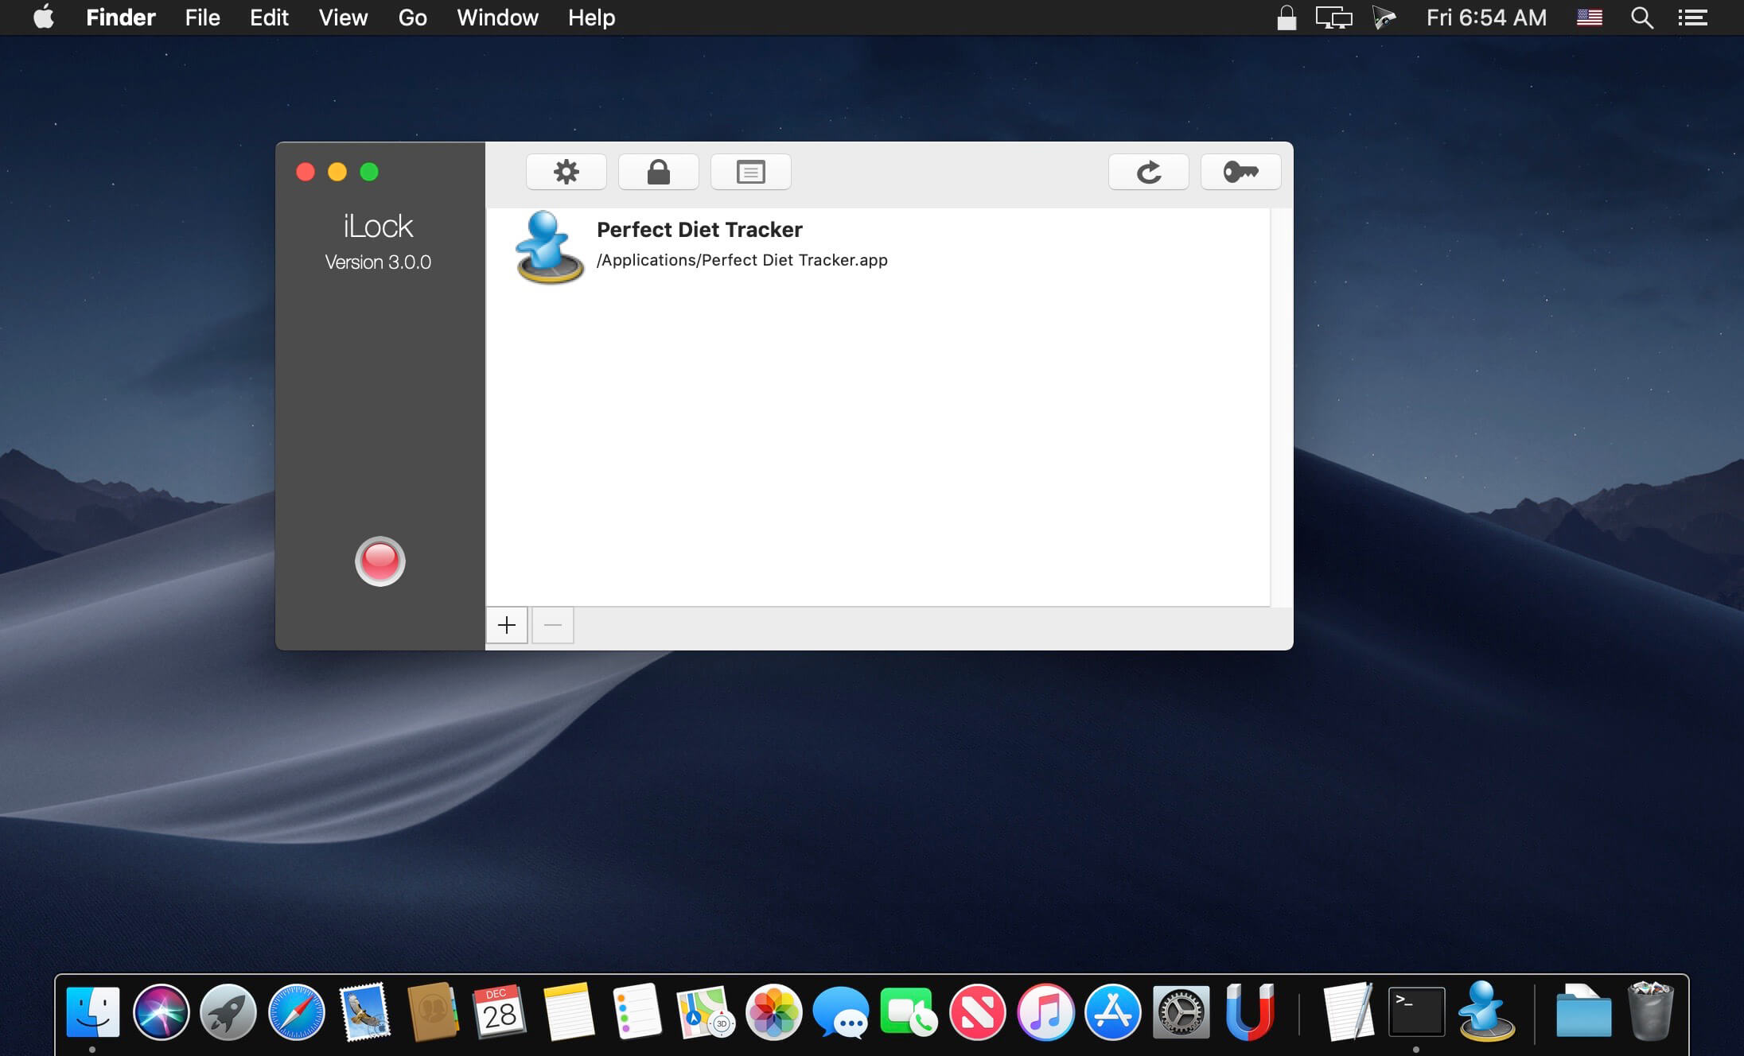Click the padlock toolbar button in iLock

tap(659, 172)
